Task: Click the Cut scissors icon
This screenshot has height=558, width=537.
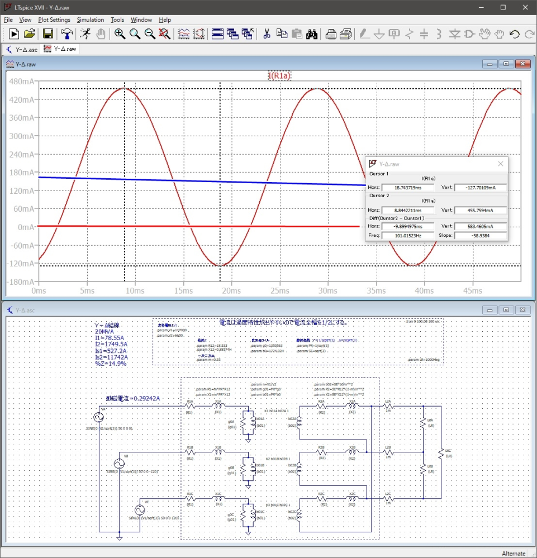Action: coord(267,34)
